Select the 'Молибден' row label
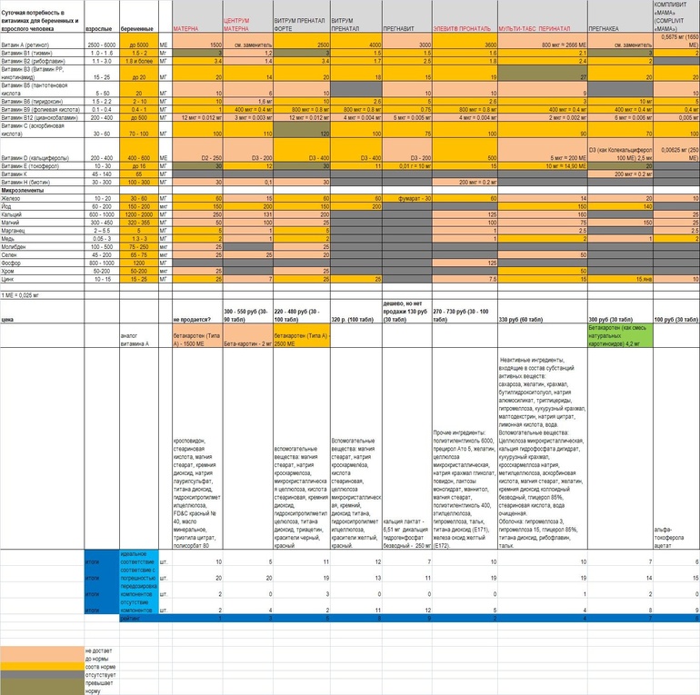The image size is (700, 695). (42, 247)
